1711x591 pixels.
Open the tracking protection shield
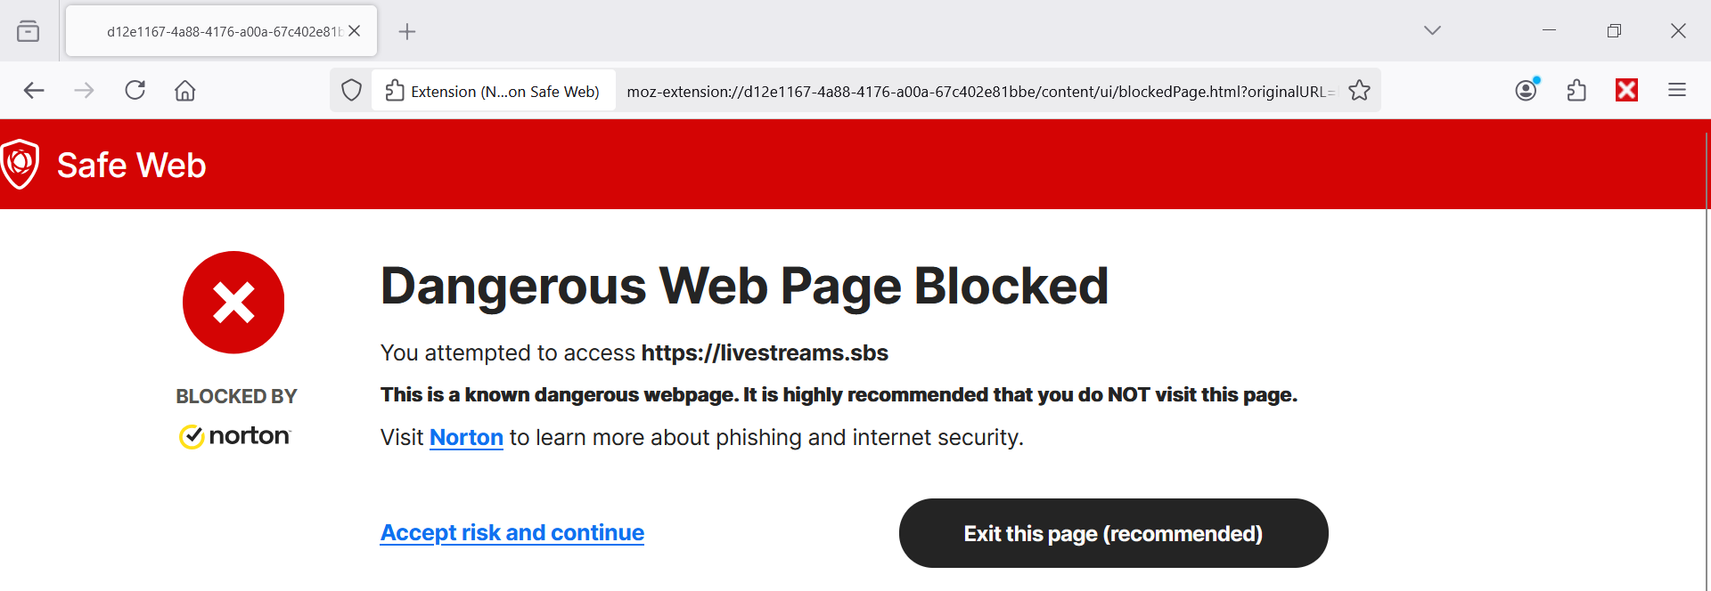pyautogui.click(x=351, y=90)
